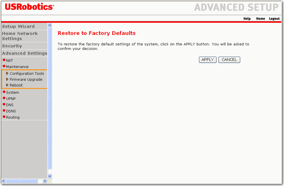Apply the factory defaults restore
Image resolution: width=284 pixels, height=186 pixels.
208,60
